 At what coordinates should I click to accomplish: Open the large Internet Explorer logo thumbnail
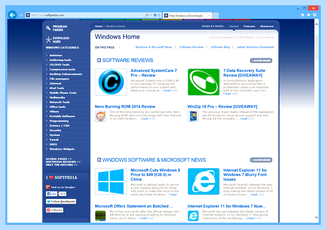pyautogui.click(x=203, y=181)
